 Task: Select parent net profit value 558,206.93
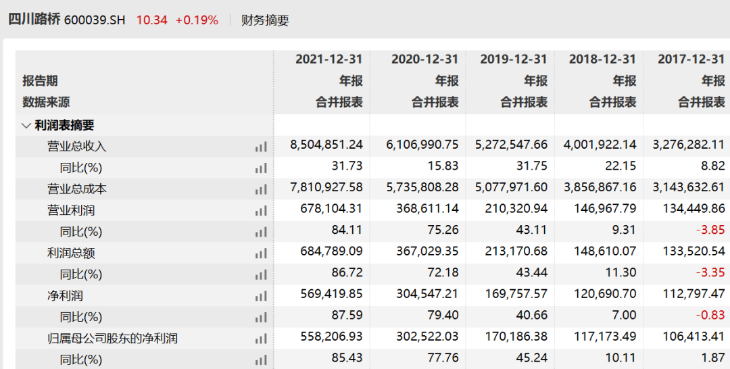(x=331, y=337)
